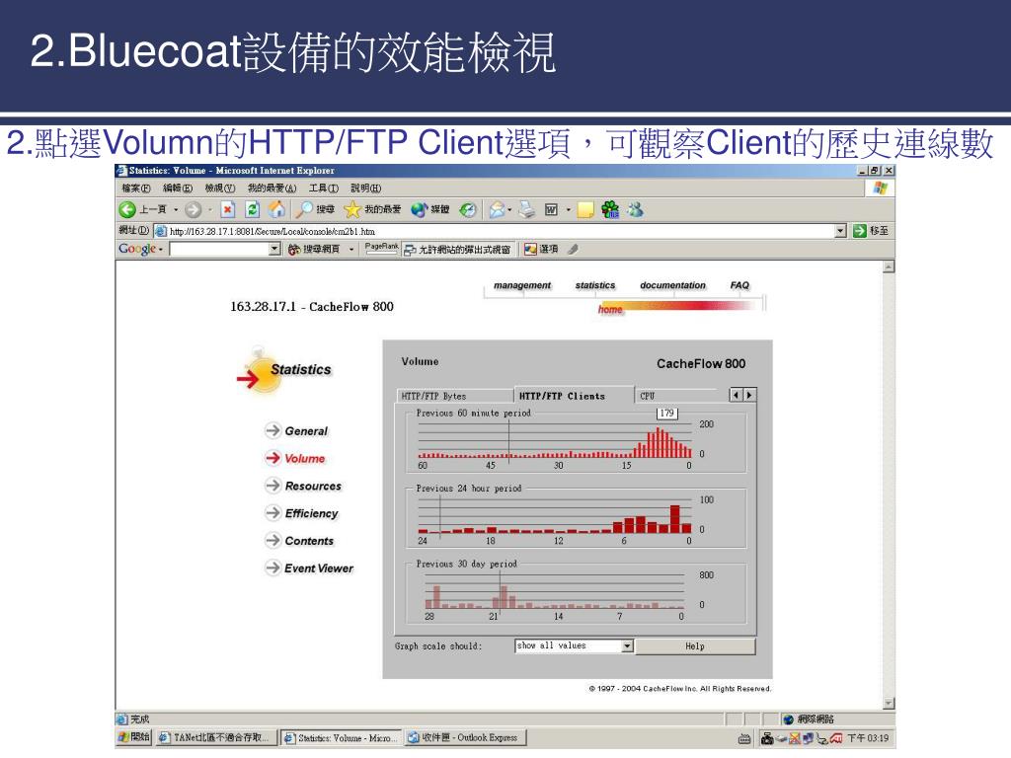Click the Help button below graphs
This screenshot has height=758, width=1011.
[695, 645]
